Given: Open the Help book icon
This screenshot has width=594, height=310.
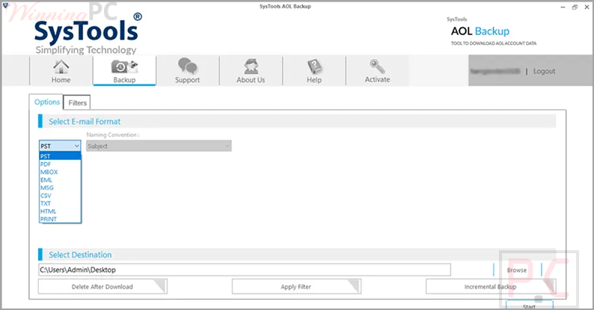Looking at the screenshot, I should tap(314, 71).
